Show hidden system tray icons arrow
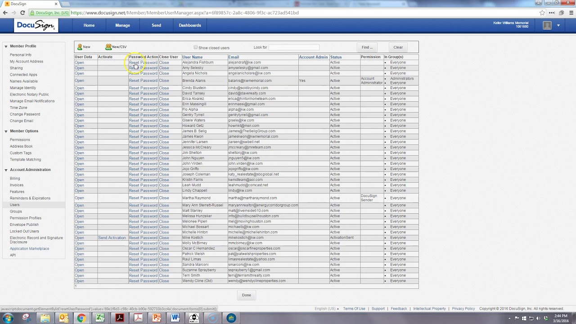 tap(510, 318)
